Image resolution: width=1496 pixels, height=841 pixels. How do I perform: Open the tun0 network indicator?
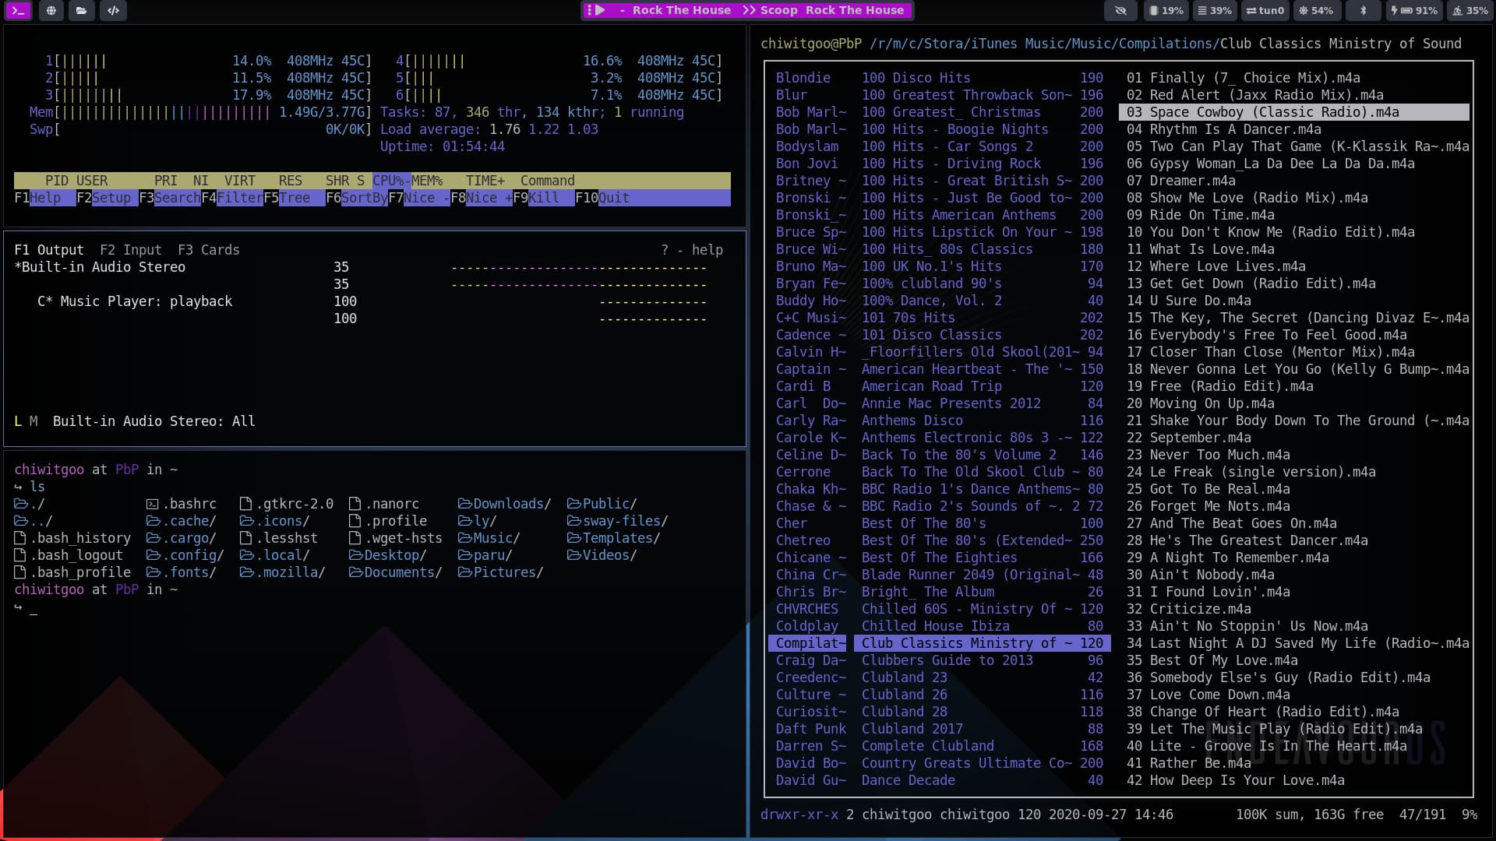coord(1265,11)
